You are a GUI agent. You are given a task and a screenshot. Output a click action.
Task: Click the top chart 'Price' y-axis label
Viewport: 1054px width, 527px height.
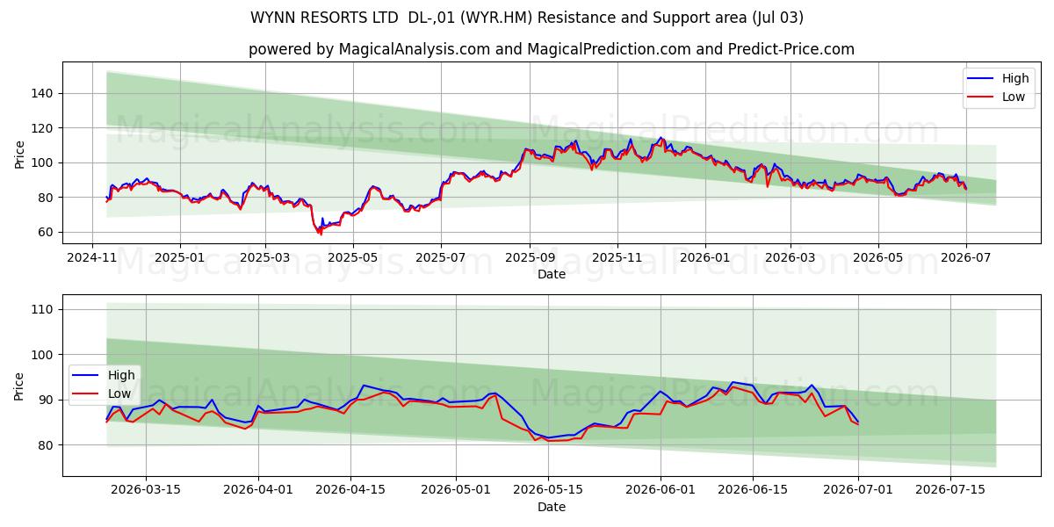pos(20,153)
